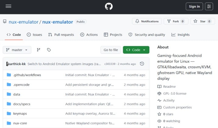Click folder icon beside keymaps
Viewport: 218px width, 128px height.
click(9, 113)
